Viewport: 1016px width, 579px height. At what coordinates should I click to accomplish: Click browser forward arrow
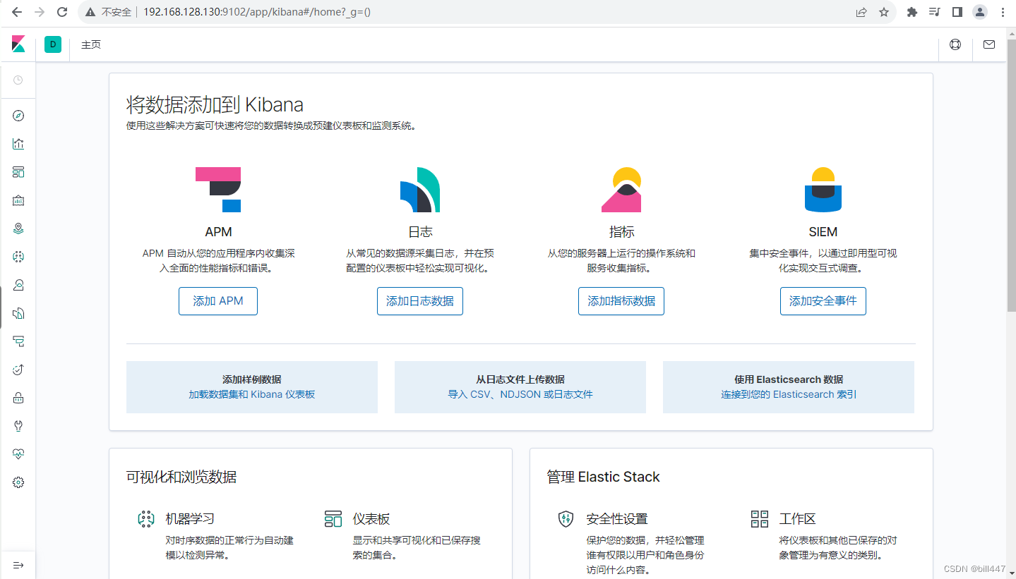pyautogui.click(x=40, y=12)
